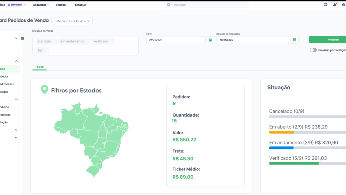Expand the Cadastros menu dropdown
This screenshot has width=346, height=195.
click(x=41, y=5)
